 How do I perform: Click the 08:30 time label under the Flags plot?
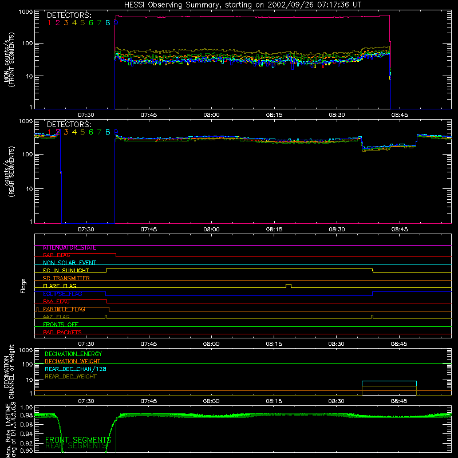(337, 344)
